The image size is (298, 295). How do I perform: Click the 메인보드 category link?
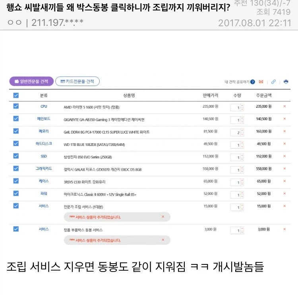(x=44, y=119)
